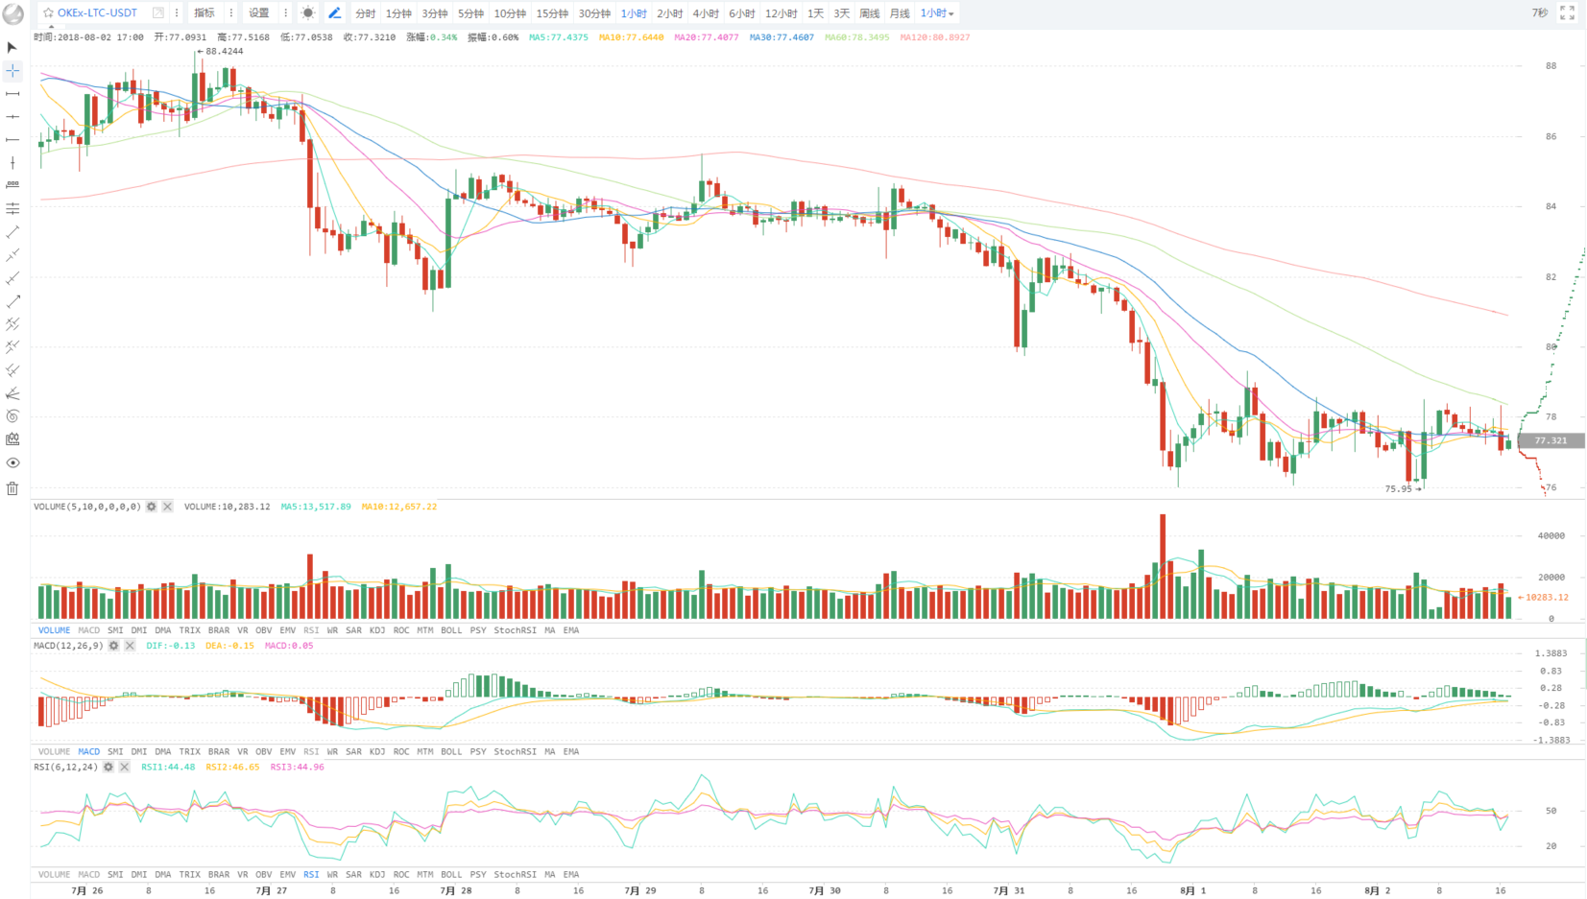The height and width of the screenshot is (899, 1587).
Task: Open RSI(6,12,24) settings gear
Action: (108, 767)
